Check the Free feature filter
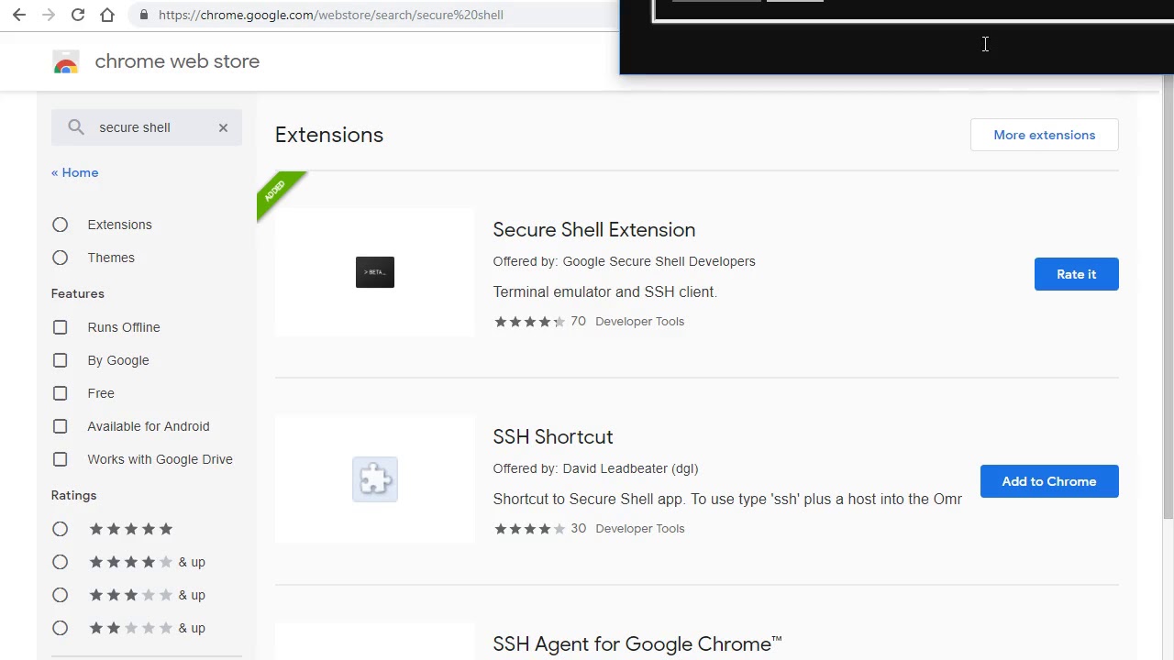 tap(60, 393)
